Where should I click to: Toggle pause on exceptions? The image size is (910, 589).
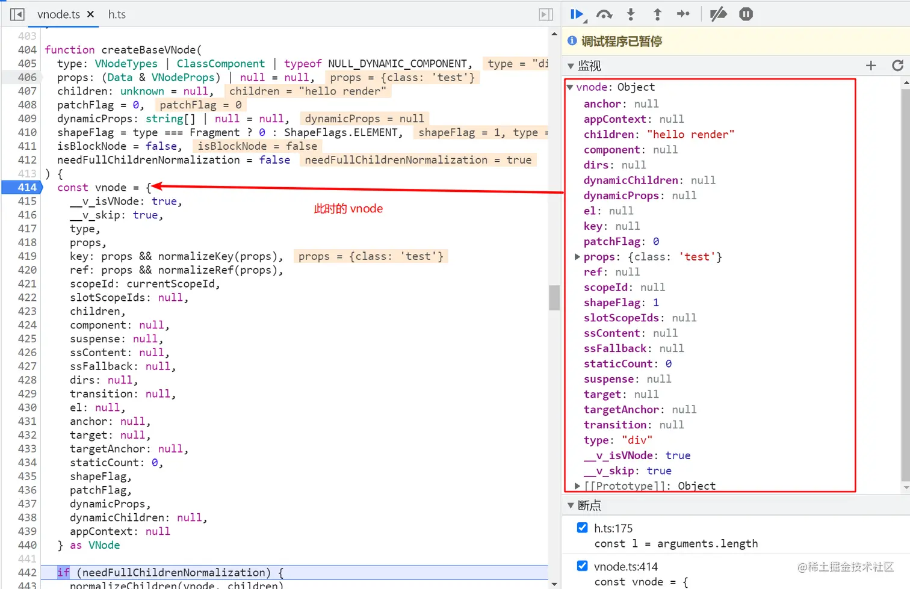746,14
